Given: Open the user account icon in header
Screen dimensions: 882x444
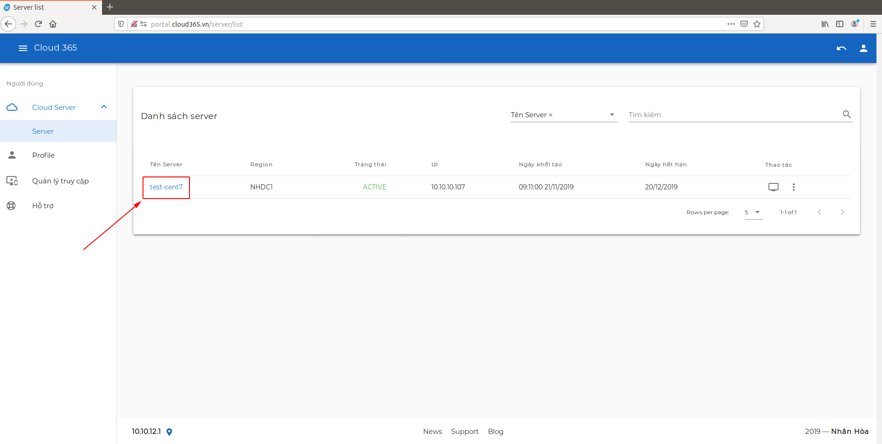Looking at the screenshot, I should pyautogui.click(x=863, y=48).
